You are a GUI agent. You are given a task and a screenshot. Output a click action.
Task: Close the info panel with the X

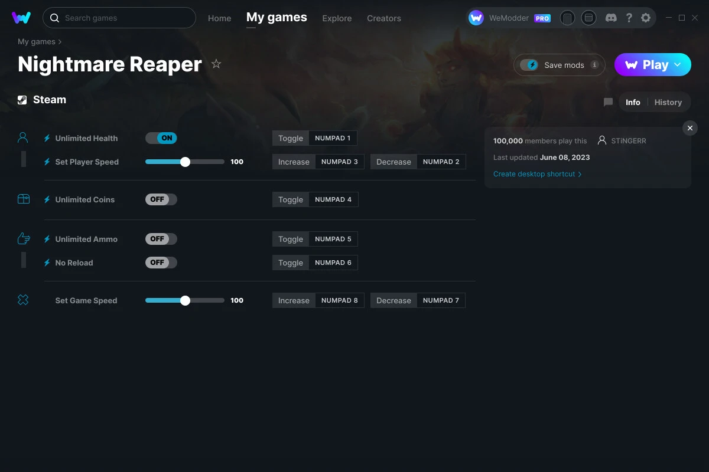pyautogui.click(x=690, y=128)
